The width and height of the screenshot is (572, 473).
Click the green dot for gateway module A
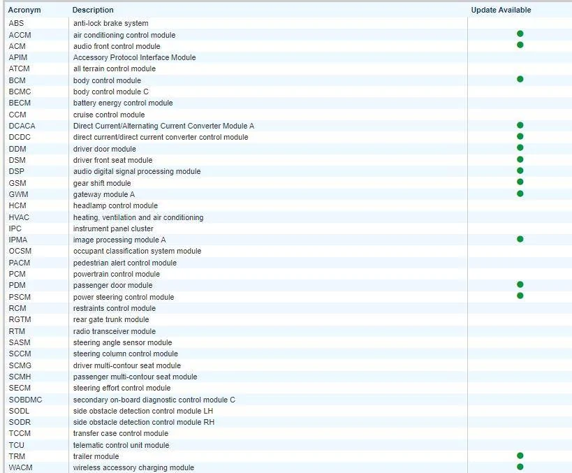click(520, 194)
